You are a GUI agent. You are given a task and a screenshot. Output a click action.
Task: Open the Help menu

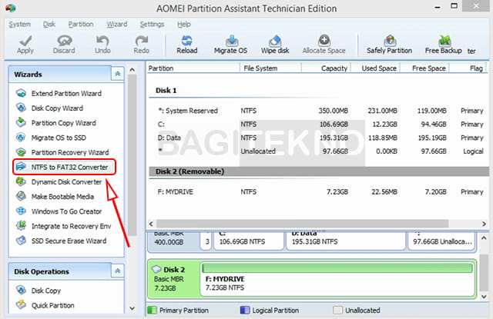(x=184, y=24)
